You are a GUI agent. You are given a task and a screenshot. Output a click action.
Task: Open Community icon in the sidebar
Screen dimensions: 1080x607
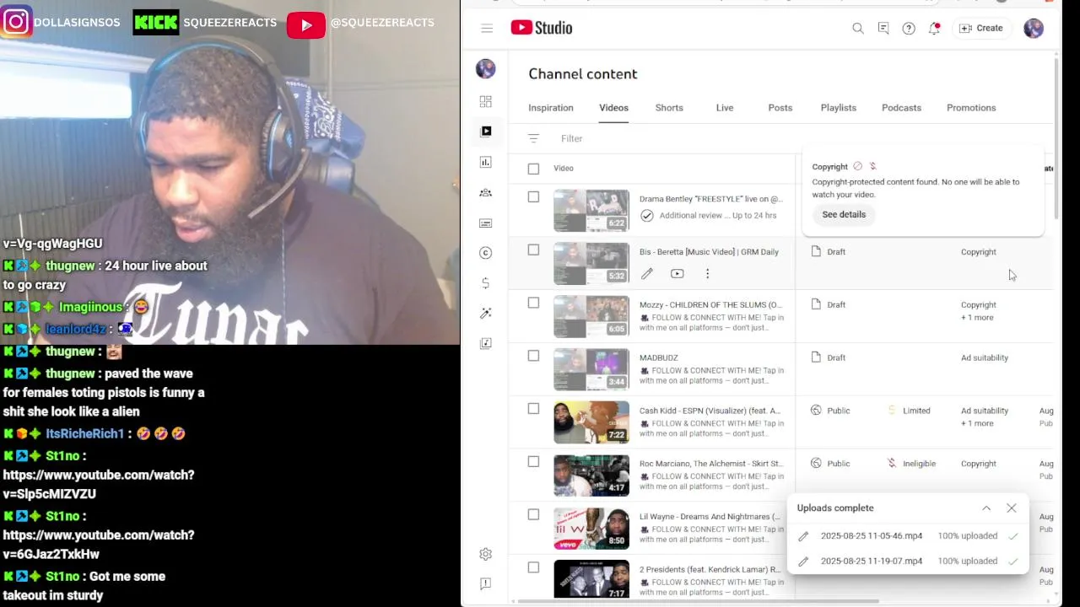486,193
